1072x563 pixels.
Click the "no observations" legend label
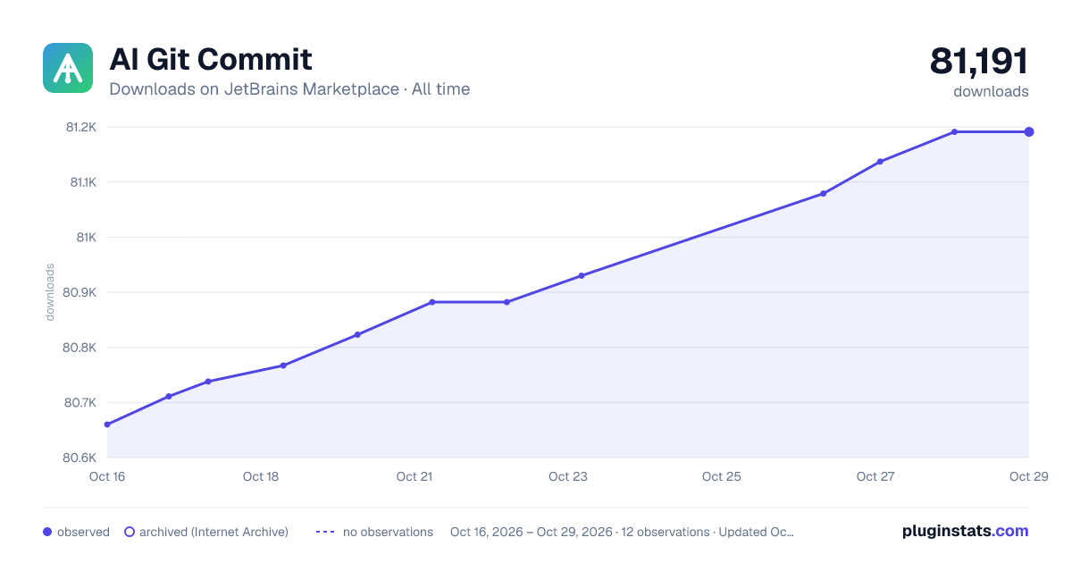point(388,532)
